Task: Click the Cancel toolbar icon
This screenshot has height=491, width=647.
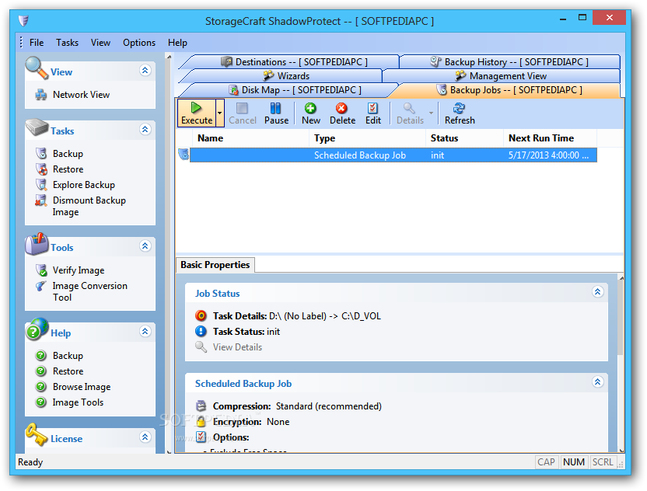Action: point(242,113)
